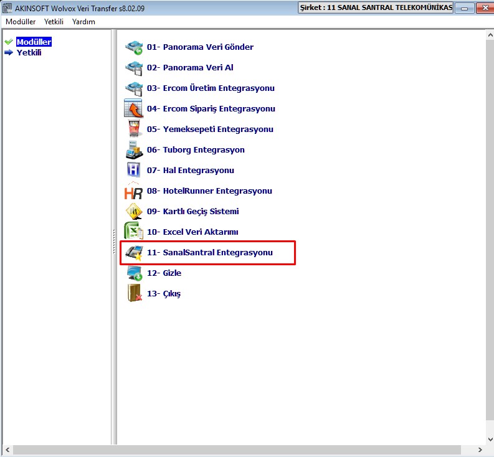The height and width of the screenshot is (457, 494).
Task: Click the horizontal scrollbar thumb
Action: coord(237,450)
